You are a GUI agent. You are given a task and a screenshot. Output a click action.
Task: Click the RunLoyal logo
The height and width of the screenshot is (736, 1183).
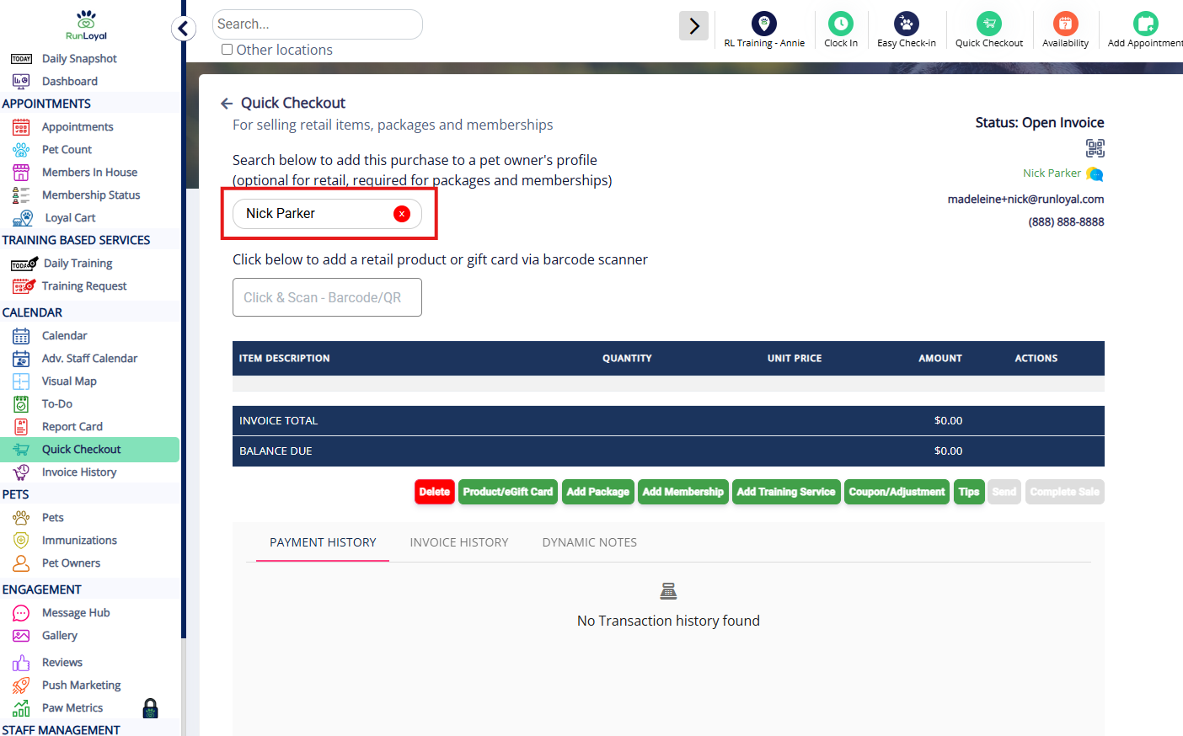tap(86, 24)
